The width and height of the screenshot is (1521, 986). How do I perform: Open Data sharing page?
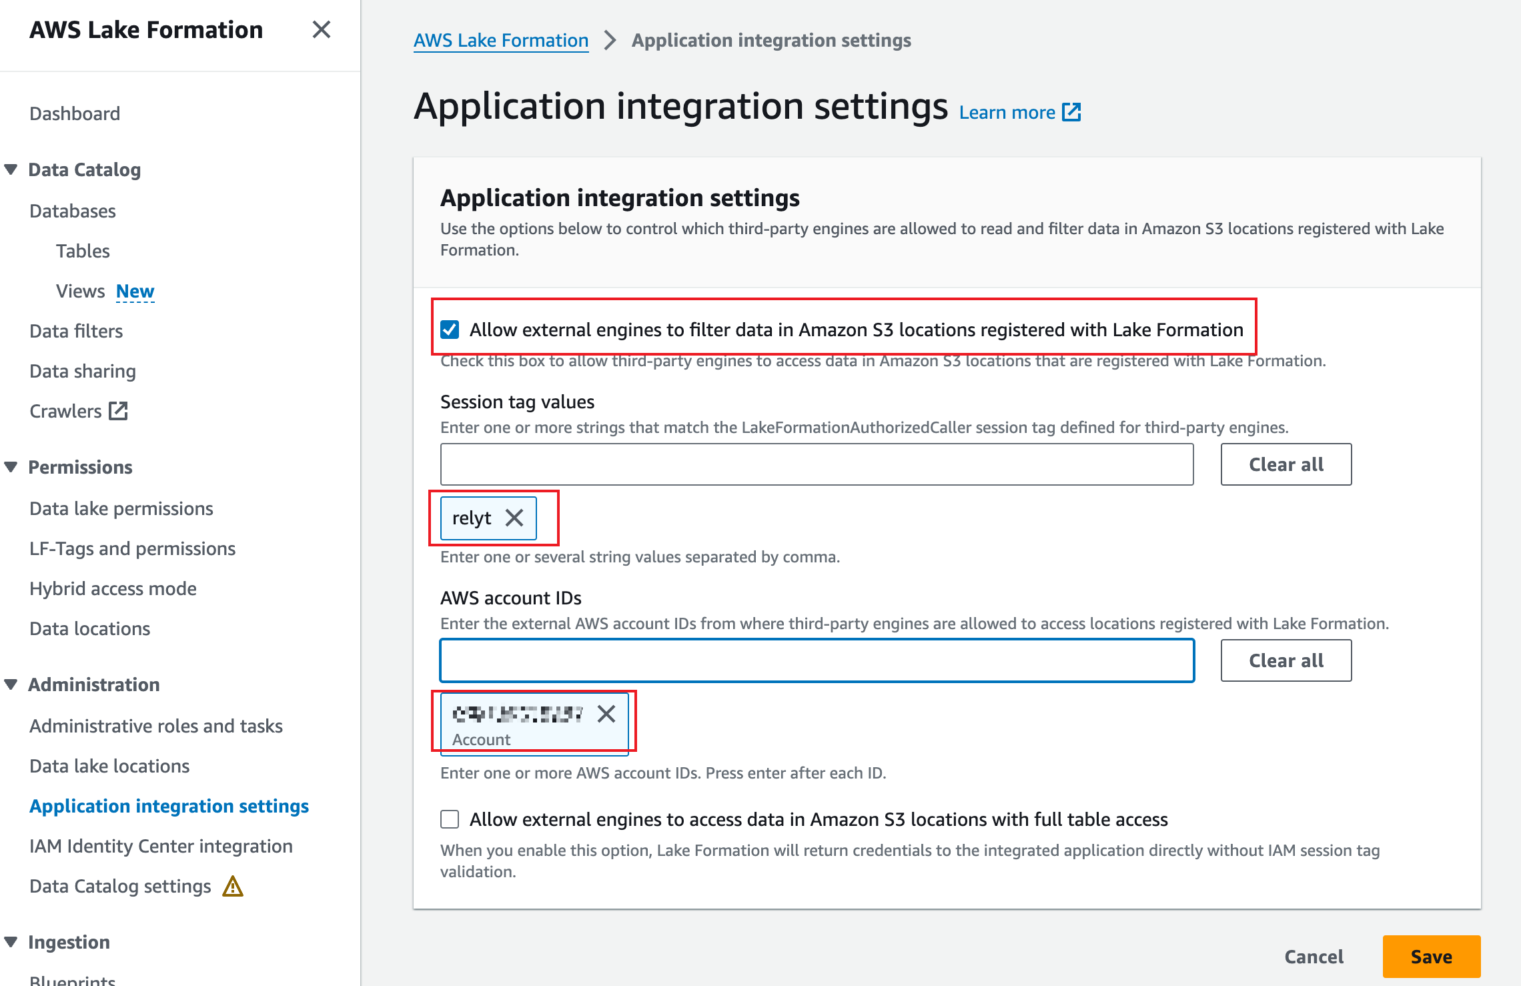83,371
